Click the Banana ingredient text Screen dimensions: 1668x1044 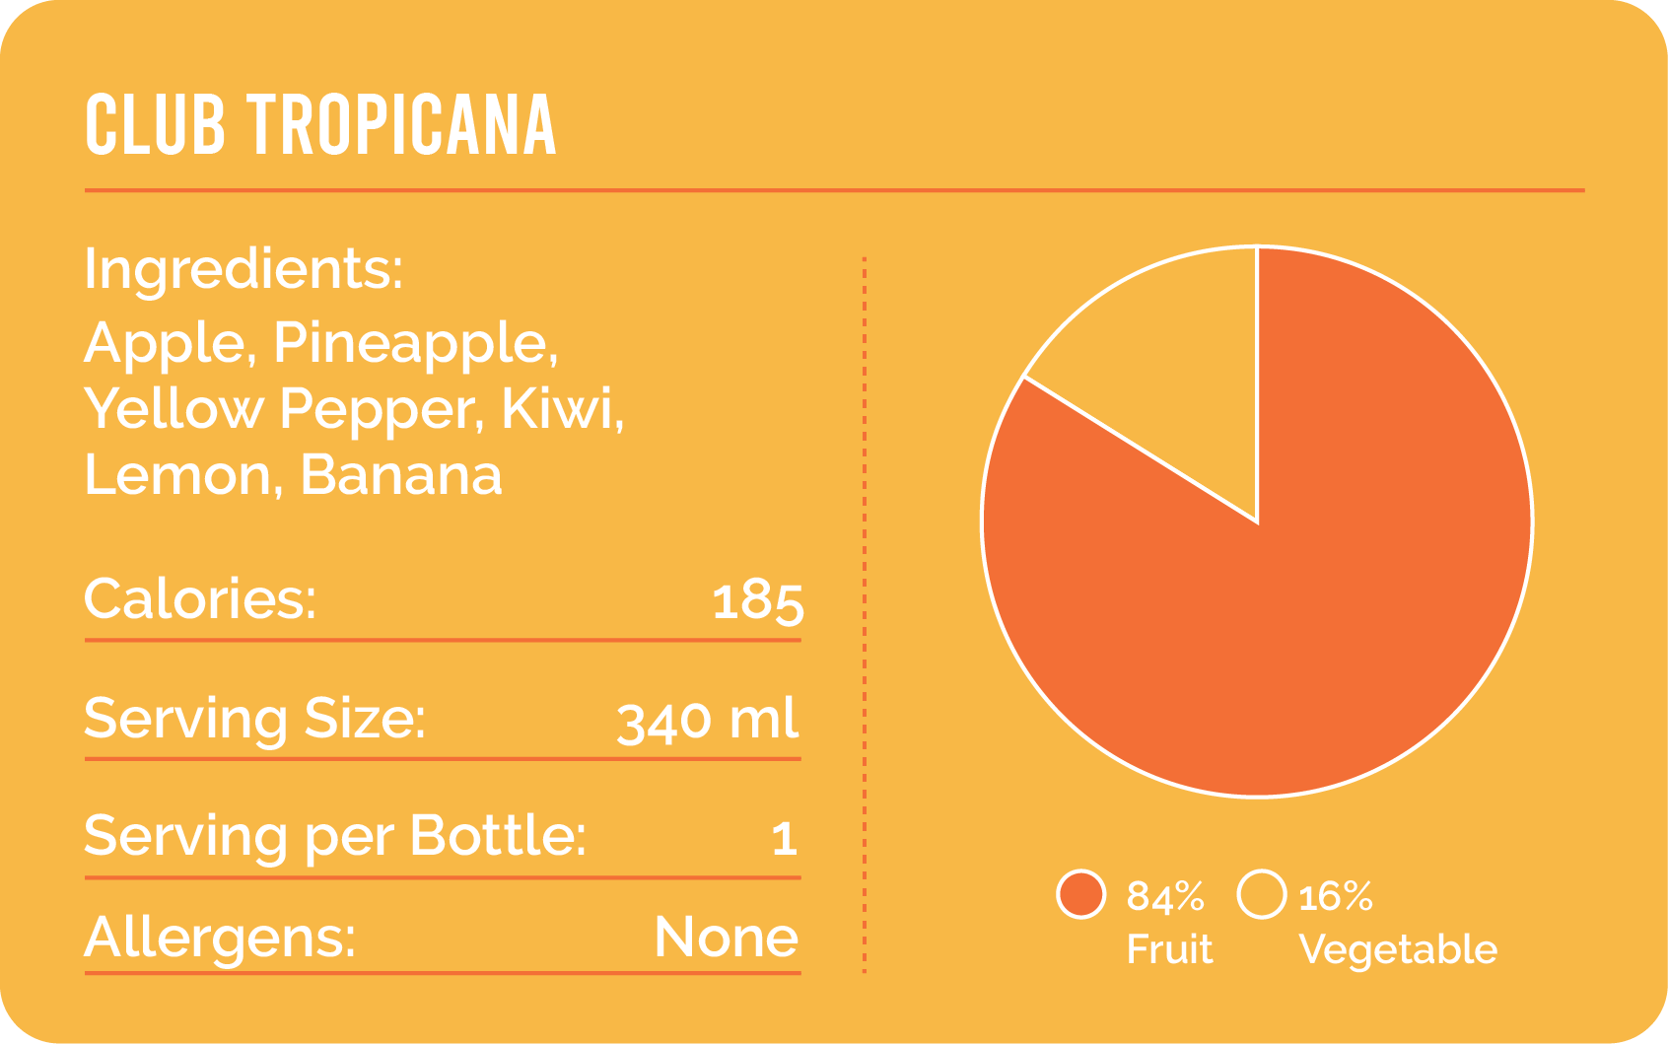tap(400, 475)
